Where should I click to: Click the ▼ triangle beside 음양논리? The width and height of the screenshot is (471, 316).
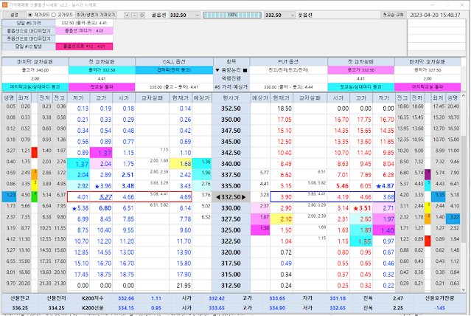217,70
